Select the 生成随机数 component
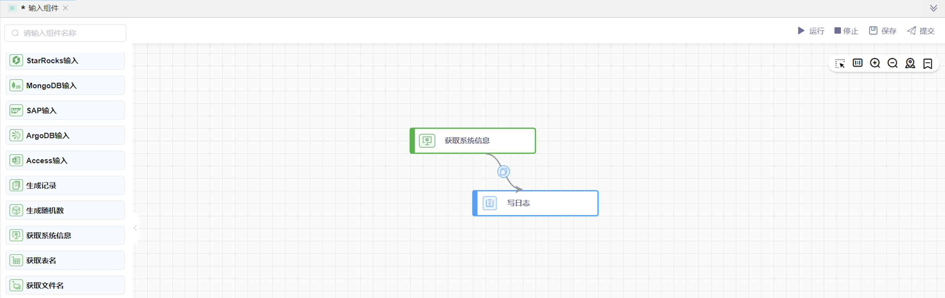 point(65,210)
